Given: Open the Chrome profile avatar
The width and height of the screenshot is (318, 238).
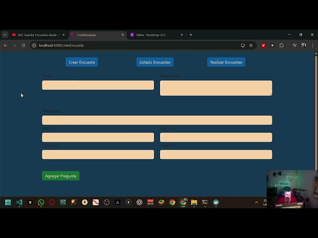Looking at the screenshot, I should 304,46.
